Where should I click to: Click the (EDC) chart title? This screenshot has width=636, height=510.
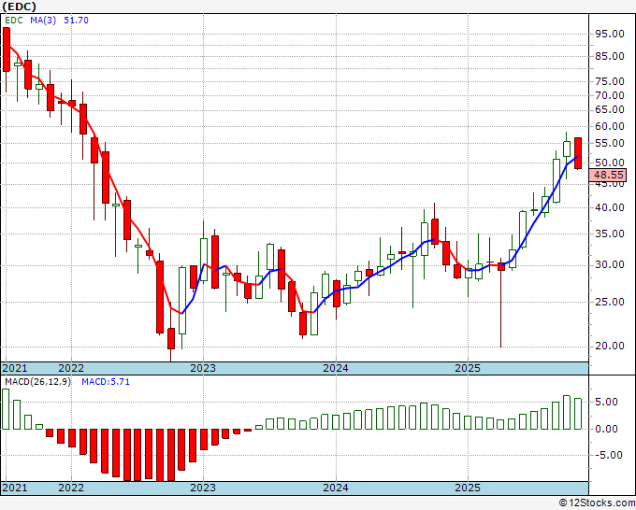(19, 7)
